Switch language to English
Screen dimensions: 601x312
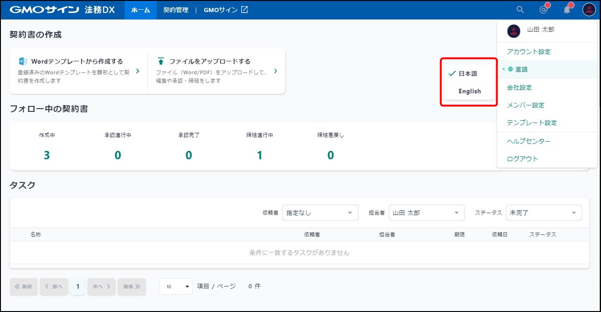[469, 91]
